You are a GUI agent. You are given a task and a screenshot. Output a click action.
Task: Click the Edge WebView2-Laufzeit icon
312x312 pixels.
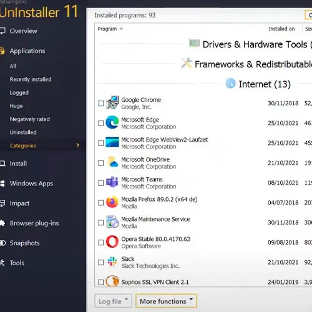[x=112, y=142]
